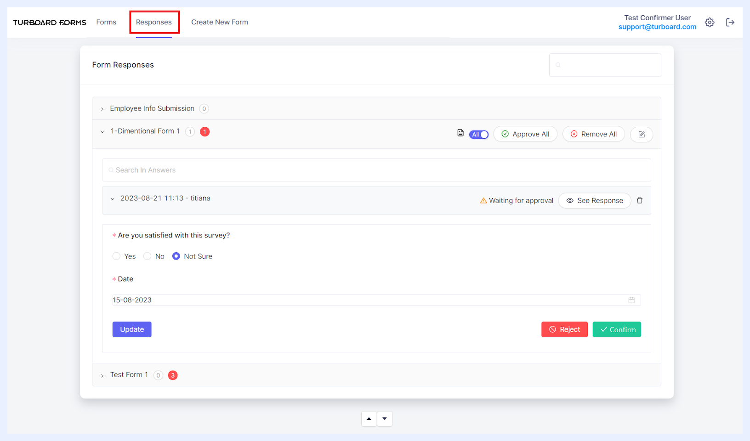Open the Responses tab
Viewport: 750px width, 441px height.
(x=154, y=22)
